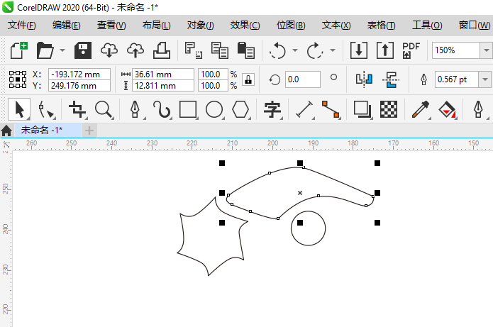This screenshot has height=327, width=493.
Task: Select the Crop tool
Action: tap(77, 109)
